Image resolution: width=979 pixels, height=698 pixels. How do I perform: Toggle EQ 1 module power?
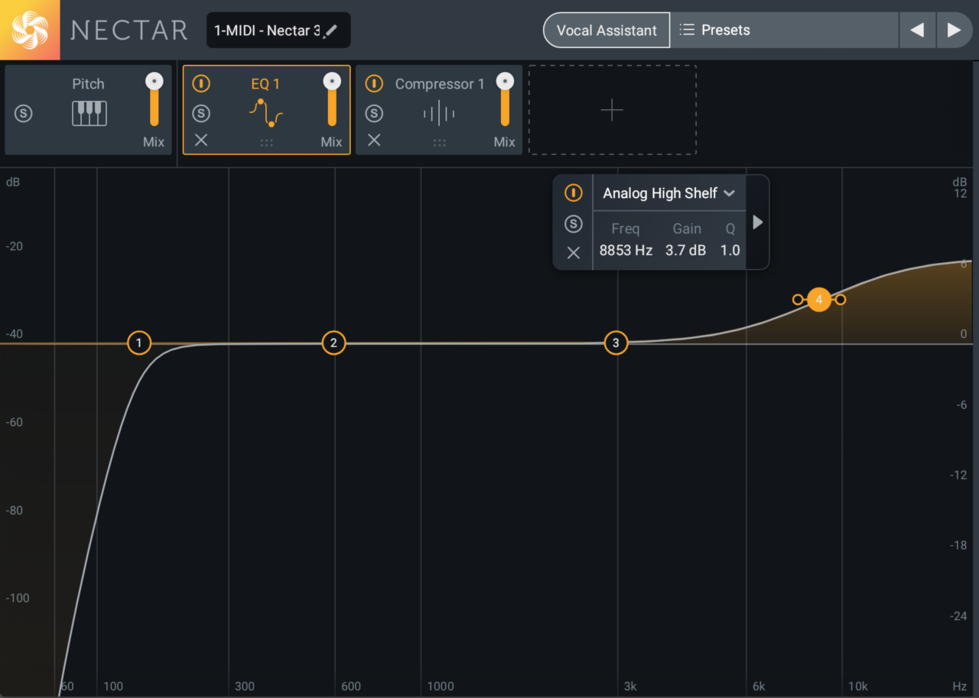coord(201,83)
